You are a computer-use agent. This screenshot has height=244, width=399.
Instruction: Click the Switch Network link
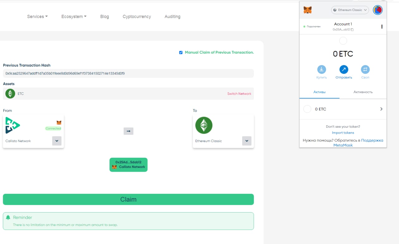[x=239, y=94]
